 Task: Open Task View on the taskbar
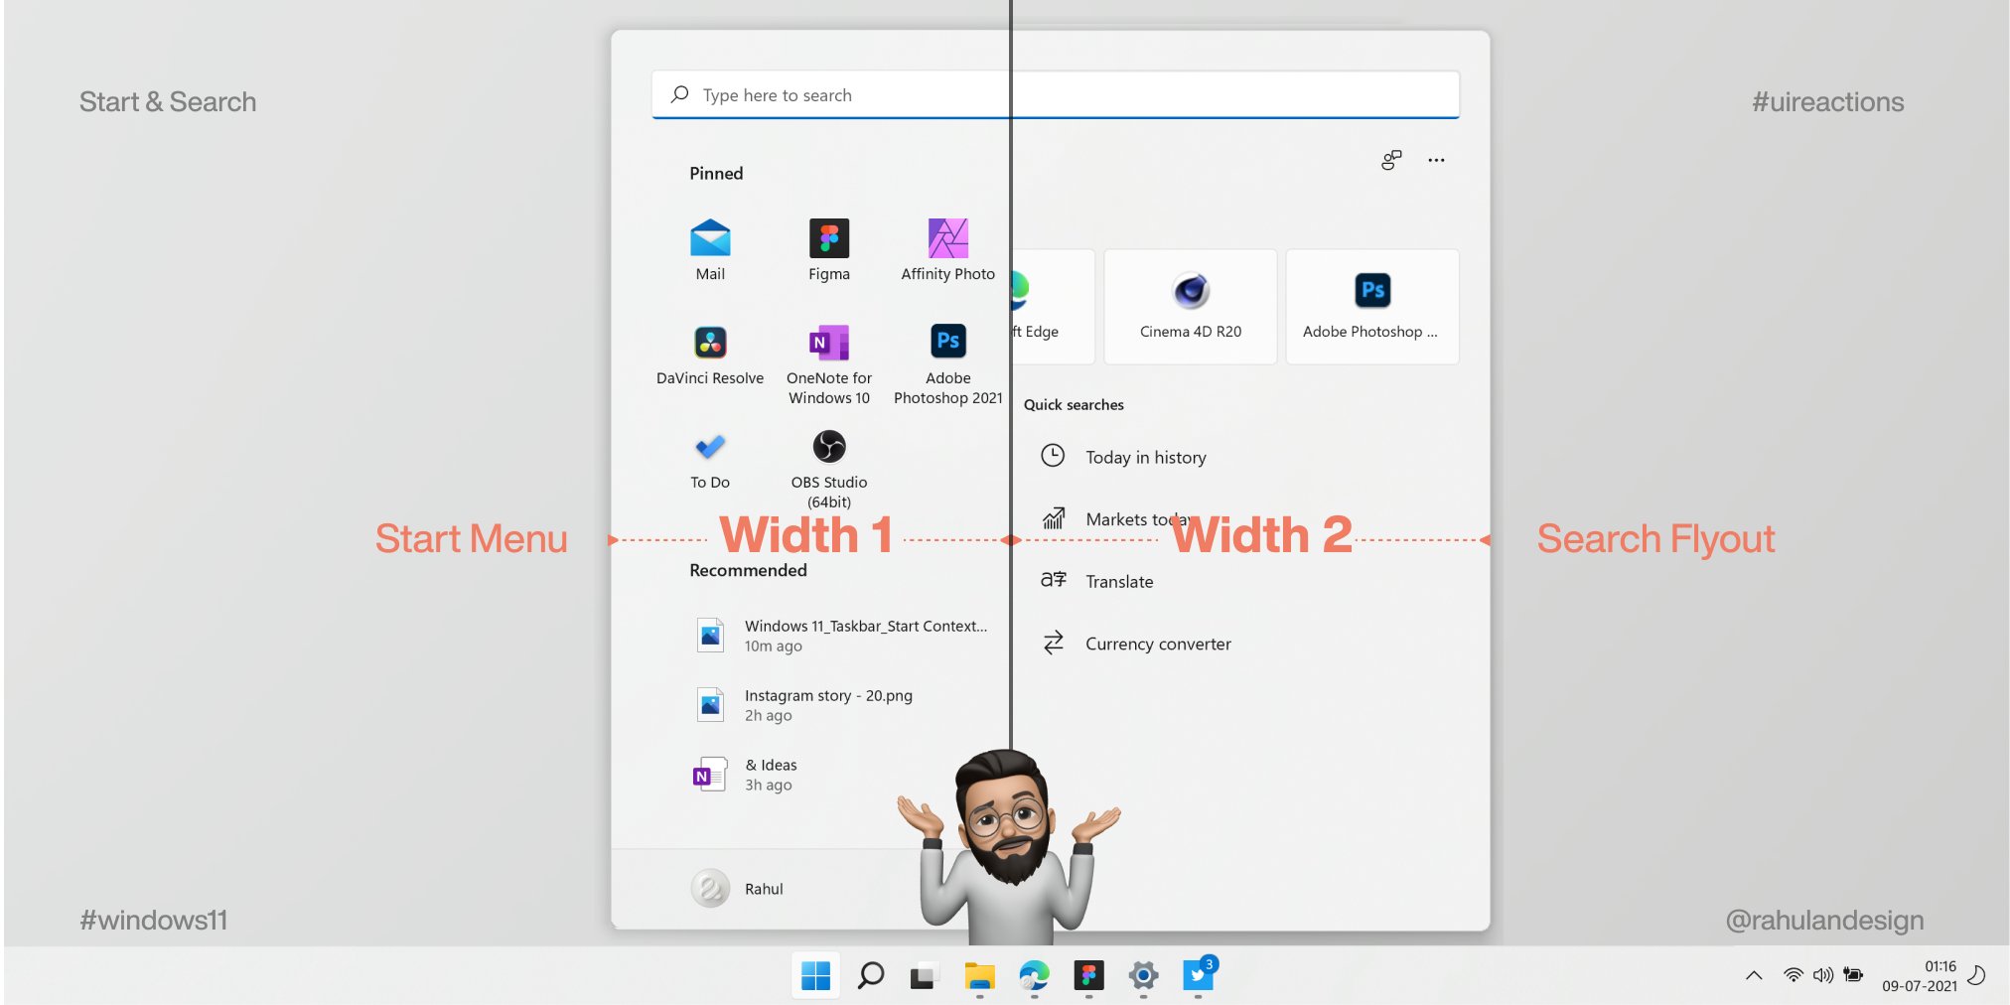coord(924,976)
